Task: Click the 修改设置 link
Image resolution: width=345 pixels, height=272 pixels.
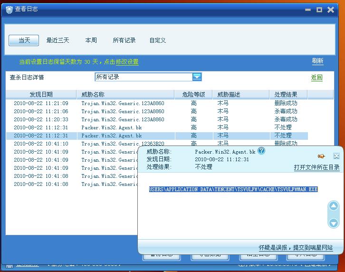Action: point(127,62)
